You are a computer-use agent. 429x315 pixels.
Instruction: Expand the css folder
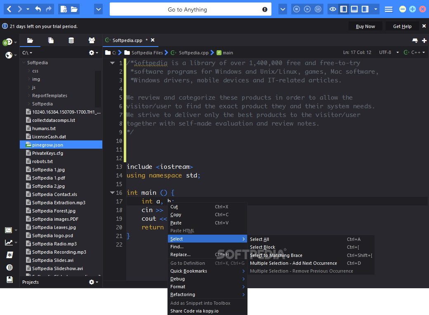tap(29, 71)
